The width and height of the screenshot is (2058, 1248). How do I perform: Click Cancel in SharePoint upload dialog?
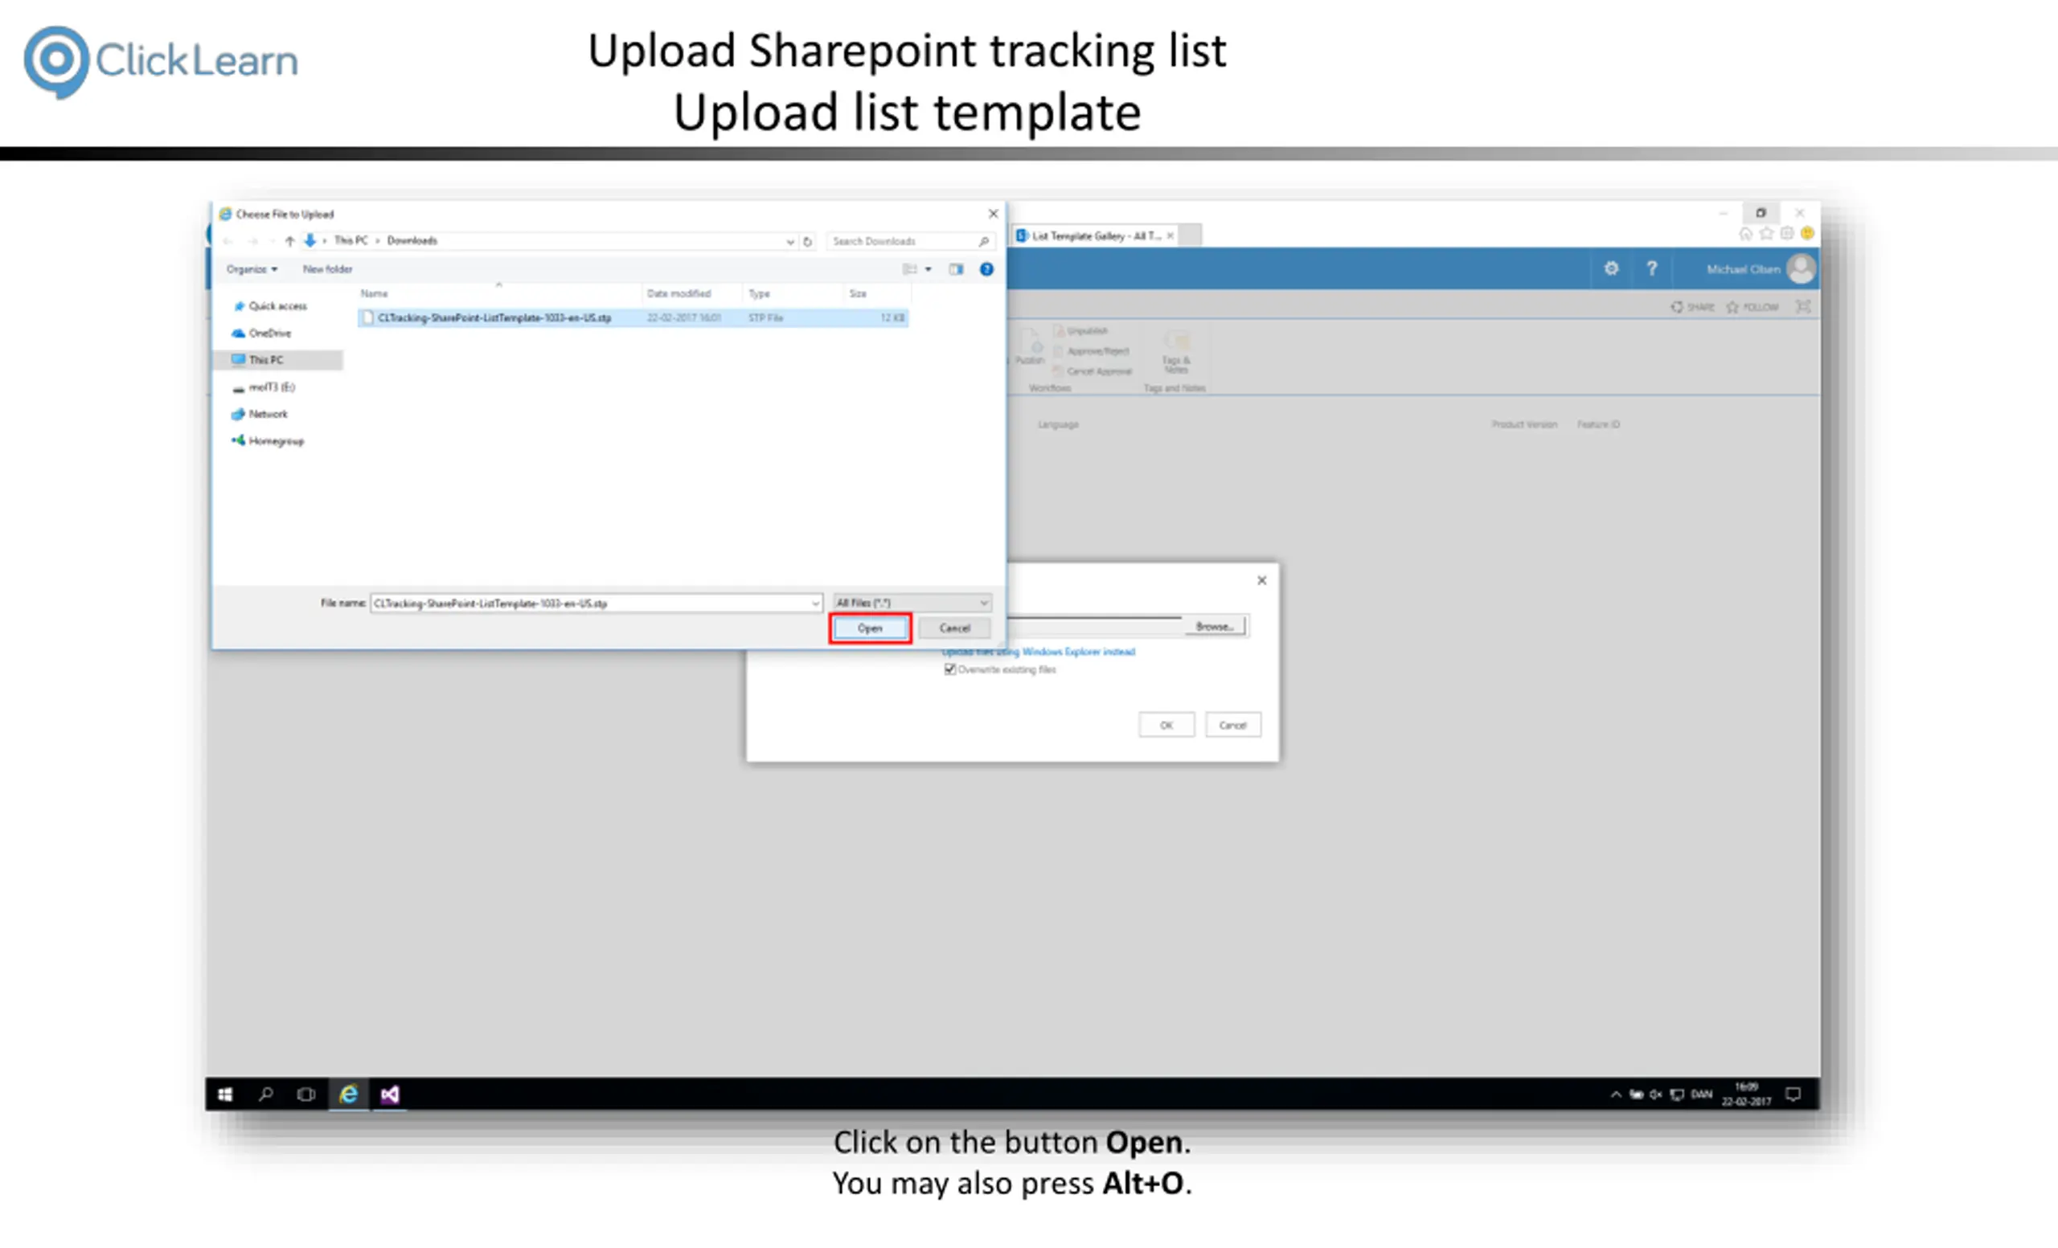point(1232,725)
